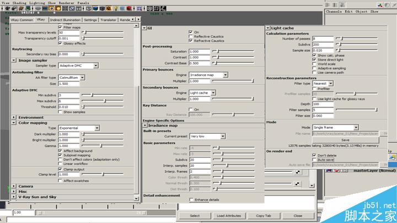Click the Load Attributes button
This screenshot has height=223, width=397.
click(229, 216)
